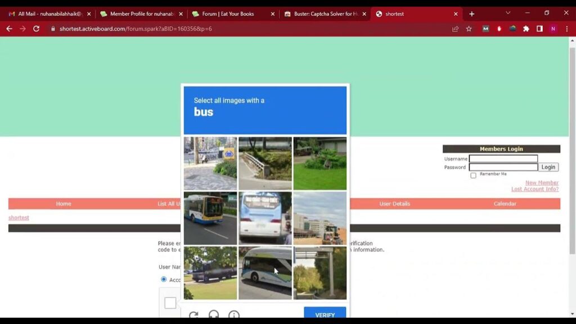Open the User Details navigation item
This screenshot has width=576, height=324.
pos(394,204)
